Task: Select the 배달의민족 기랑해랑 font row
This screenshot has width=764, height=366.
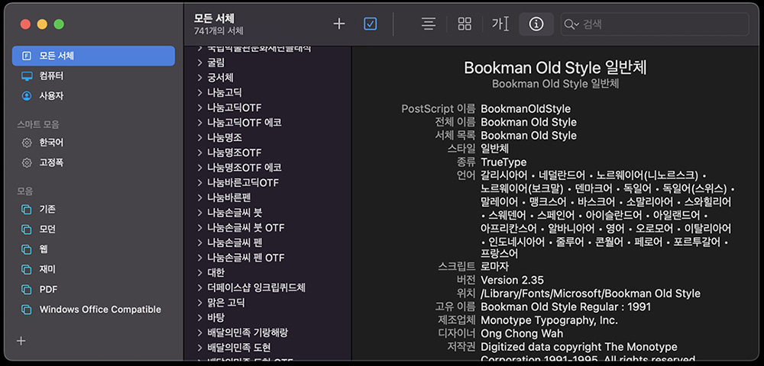Action: click(x=267, y=333)
